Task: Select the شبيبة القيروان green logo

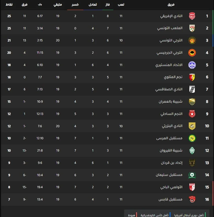Action: pyautogui.click(x=192, y=151)
